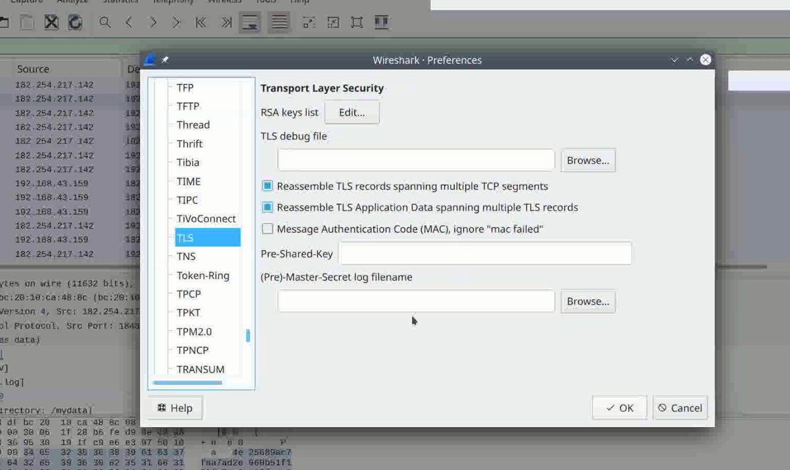The image size is (790, 470).
Task: Jump to last packet icon
Action: click(226, 23)
